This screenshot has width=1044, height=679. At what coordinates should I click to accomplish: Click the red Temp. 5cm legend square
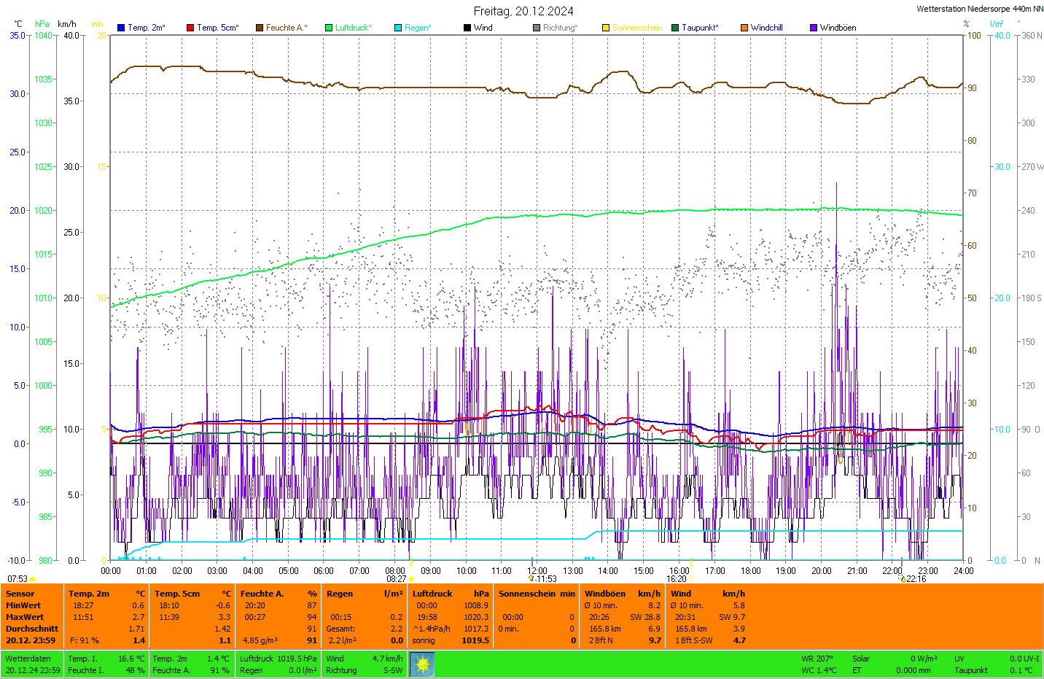coord(190,28)
